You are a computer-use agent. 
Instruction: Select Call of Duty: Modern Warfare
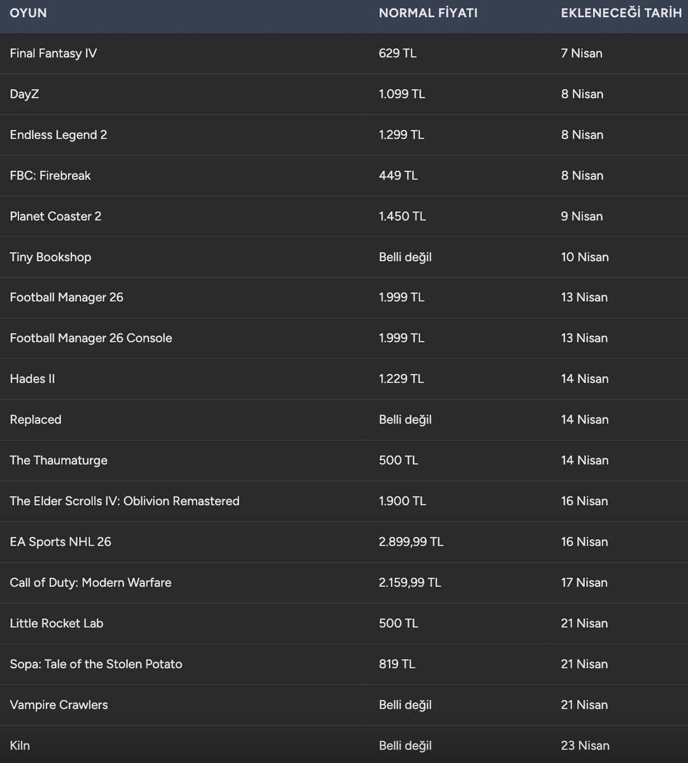pyautogui.click(x=90, y=583)
